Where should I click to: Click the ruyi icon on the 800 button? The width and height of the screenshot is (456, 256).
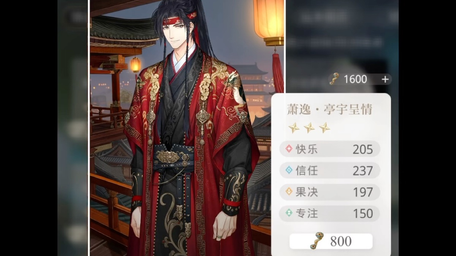tap(317, 241)
